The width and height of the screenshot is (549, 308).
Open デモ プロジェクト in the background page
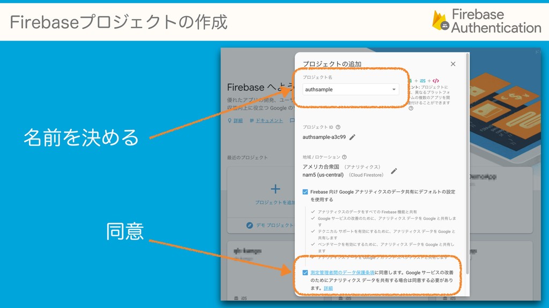(x=275, y=225)
